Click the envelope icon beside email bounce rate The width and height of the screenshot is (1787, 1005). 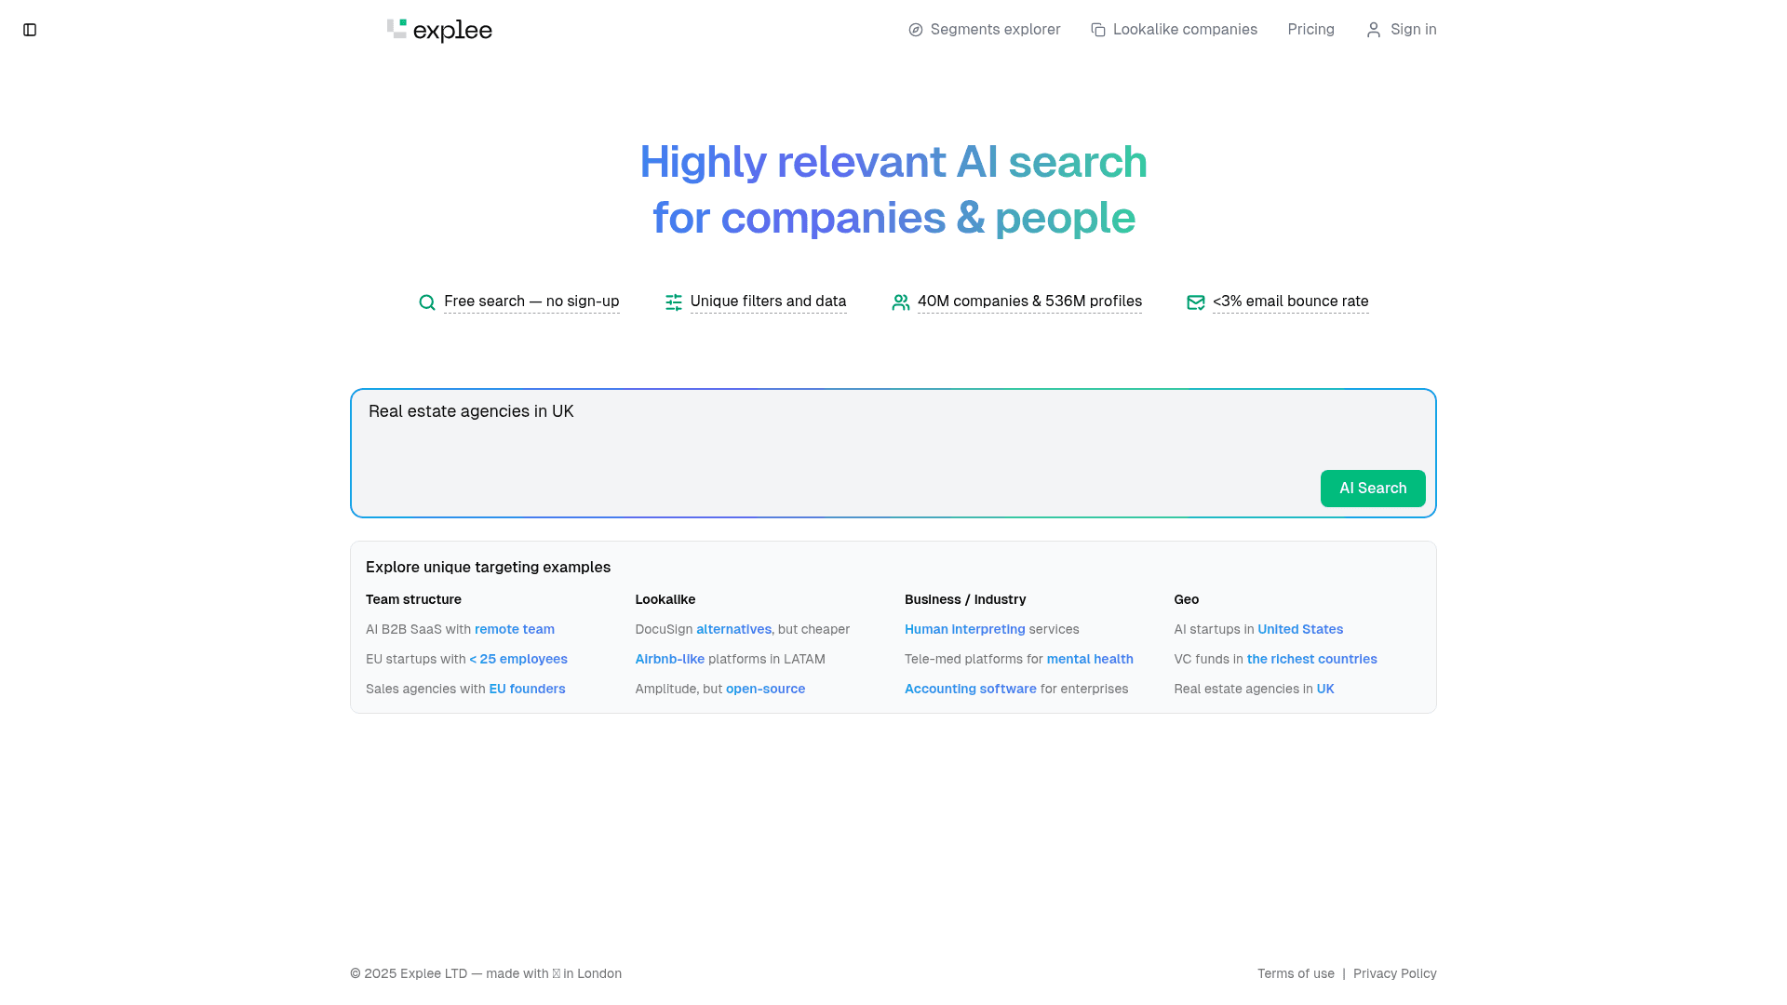[1196, 302]
